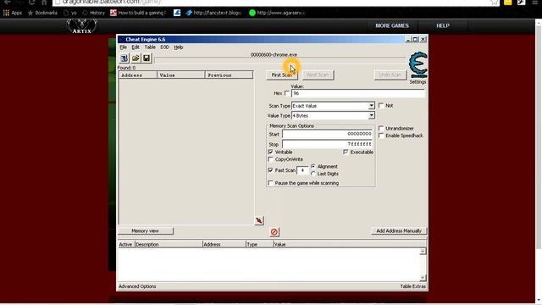Open the File menu
This screenshot has height=305, width=542.
pos(123,47)
